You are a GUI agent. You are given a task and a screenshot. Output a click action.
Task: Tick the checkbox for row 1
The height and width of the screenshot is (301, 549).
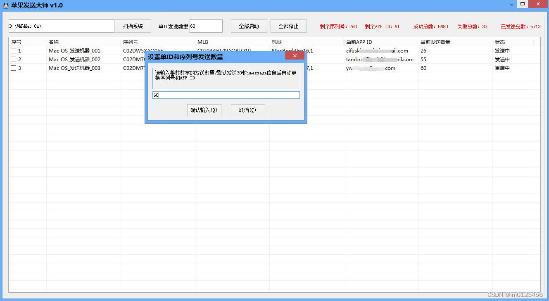[x=13, y=50]
